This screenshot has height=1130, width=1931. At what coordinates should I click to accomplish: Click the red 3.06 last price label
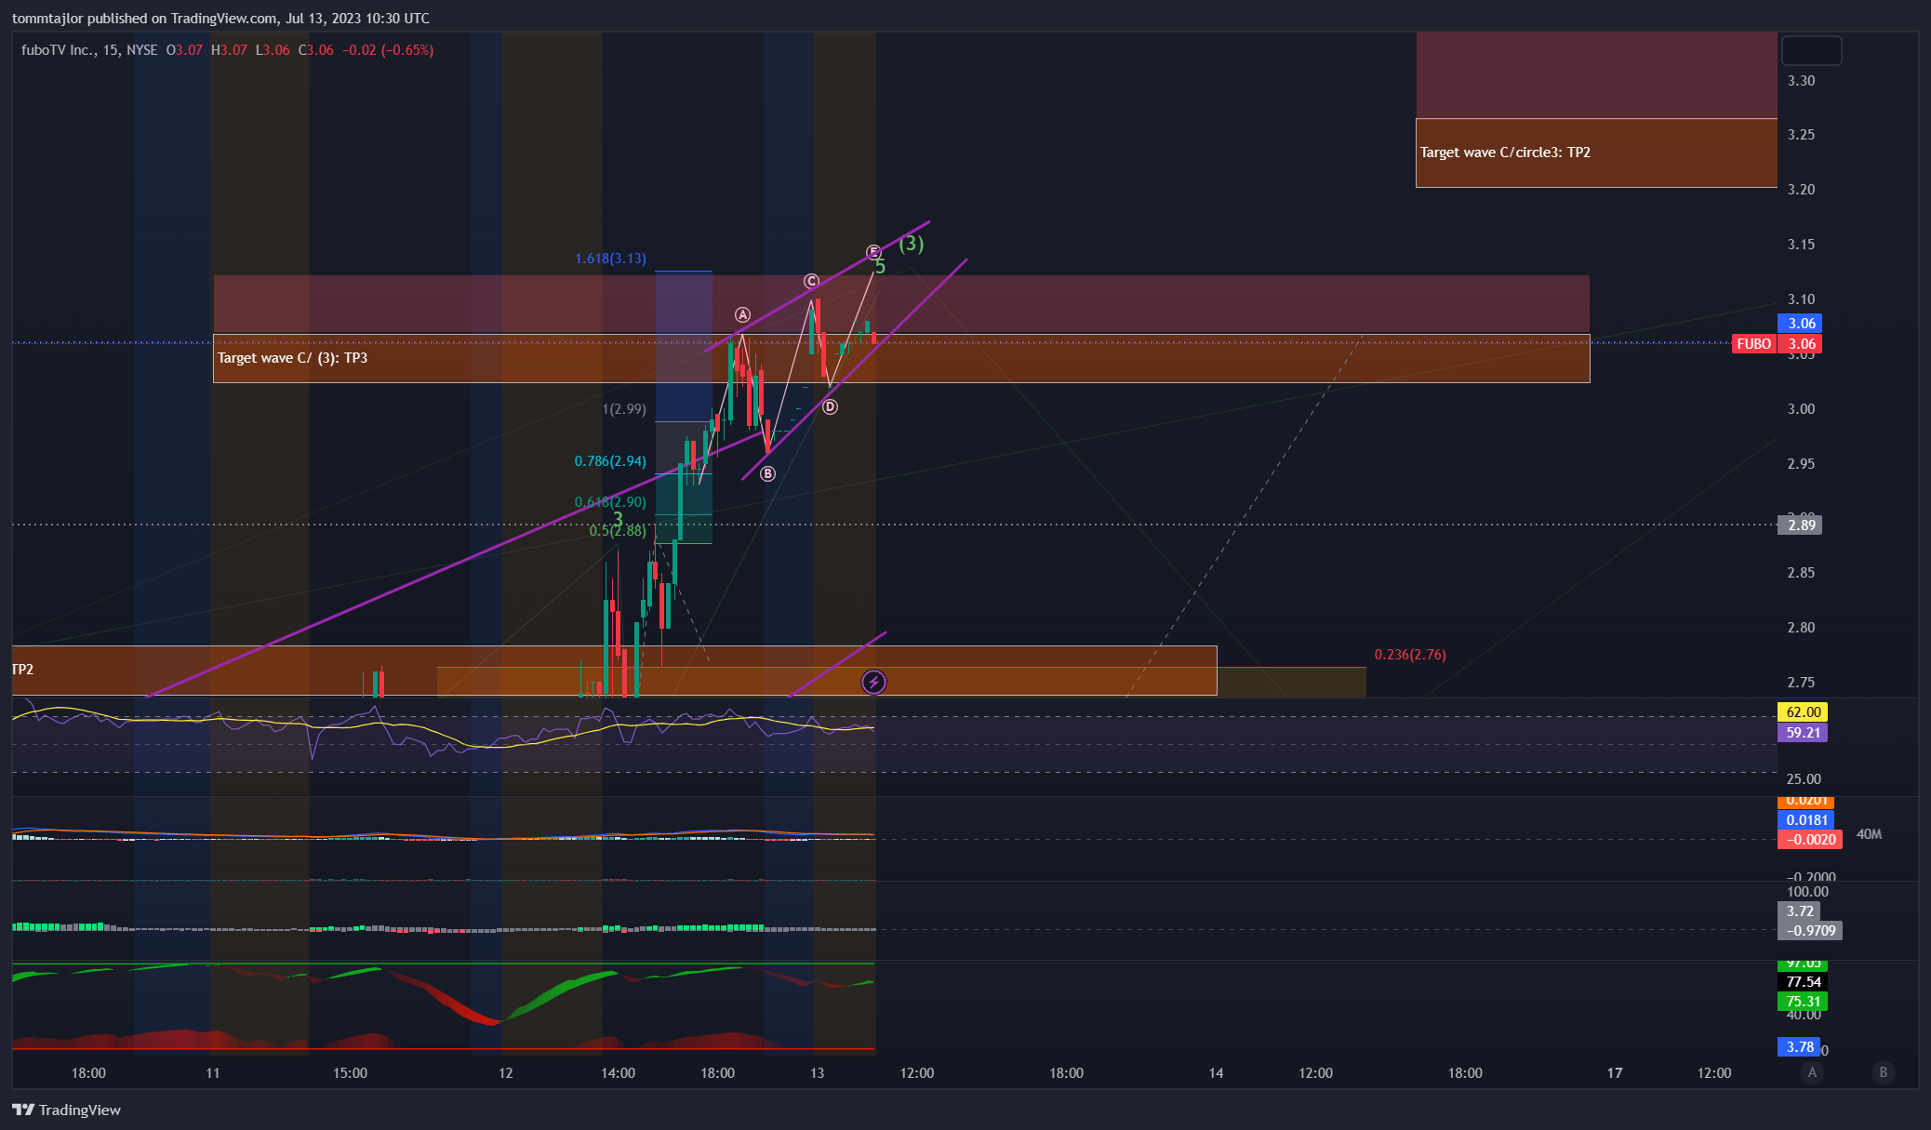click(x=1801, y=344)
